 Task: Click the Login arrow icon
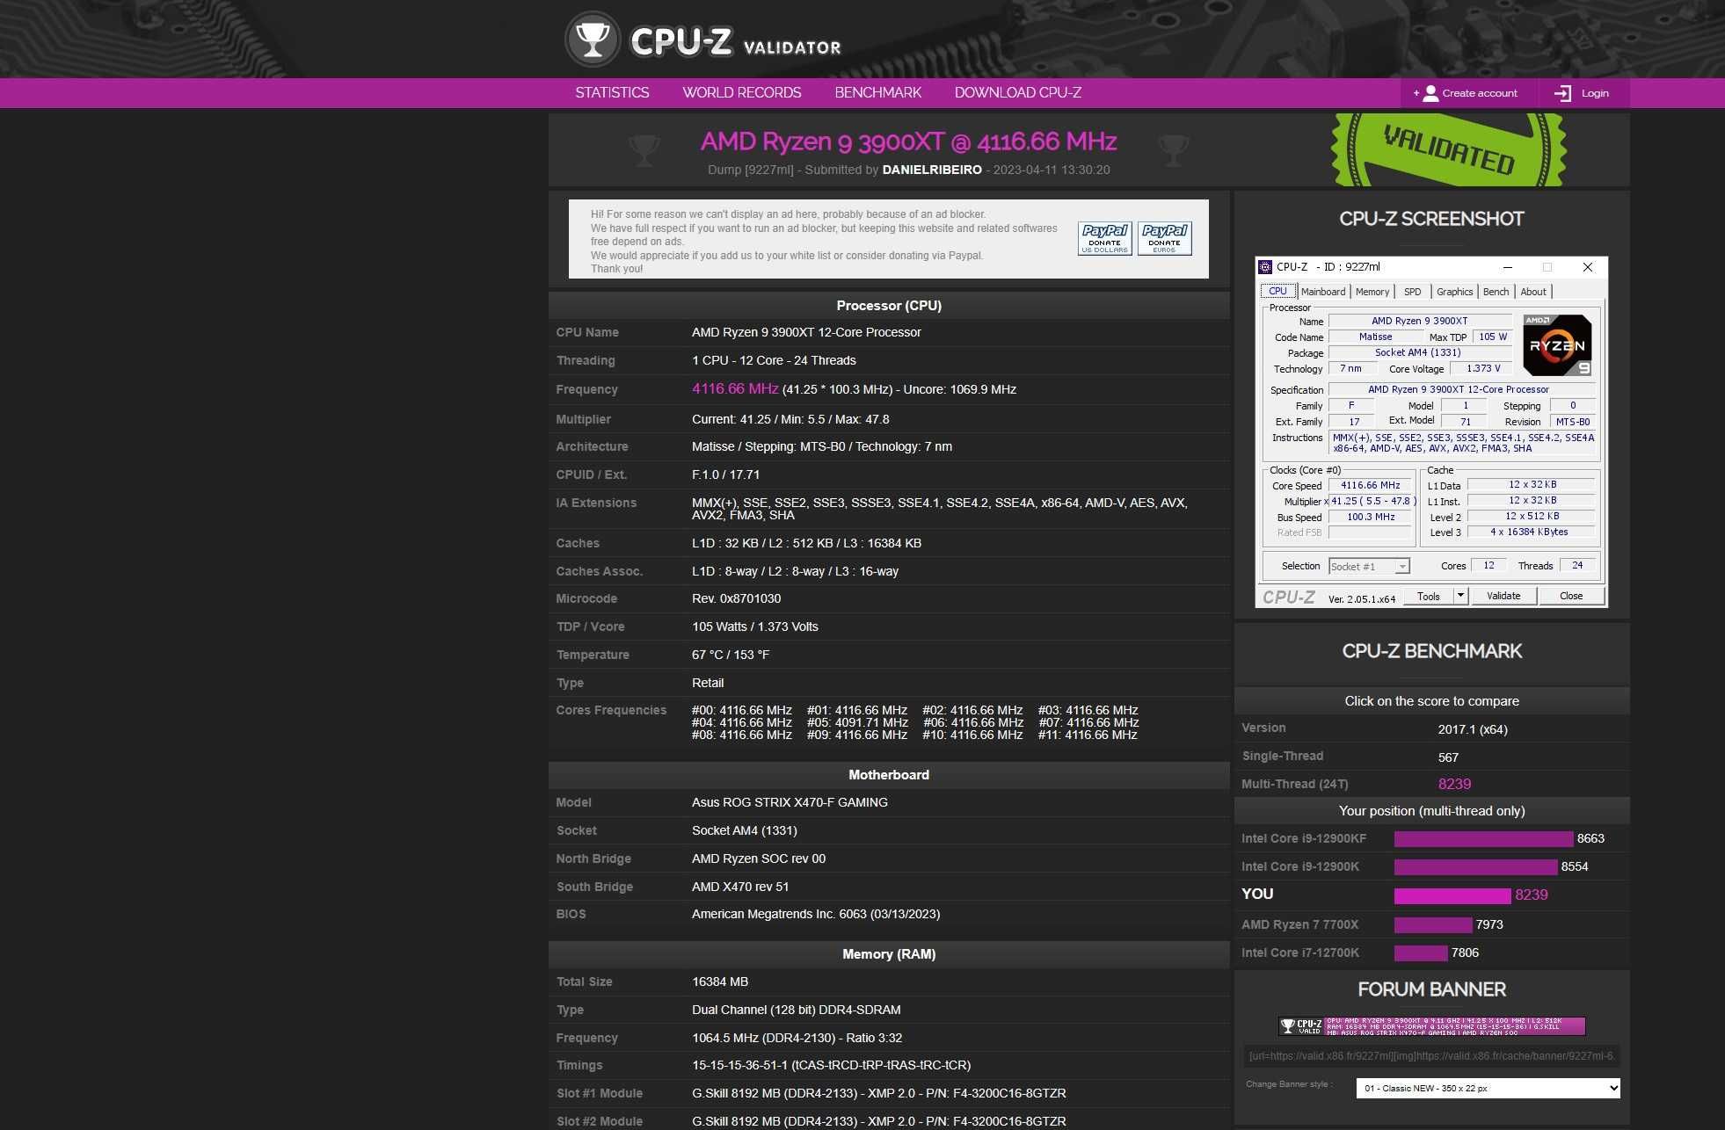pyautogui.click(x=1562, y=93)
